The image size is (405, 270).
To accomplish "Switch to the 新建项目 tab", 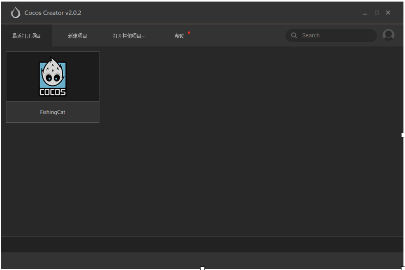I will [78, 36].
